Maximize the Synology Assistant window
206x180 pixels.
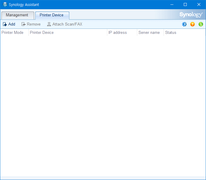pyautogui.click(x=185, y=4)
